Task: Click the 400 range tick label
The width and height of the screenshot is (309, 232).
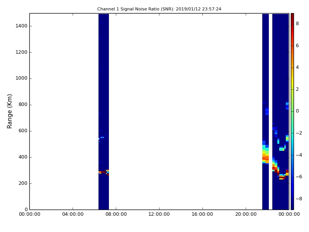Action: click(x=23, y=157)
